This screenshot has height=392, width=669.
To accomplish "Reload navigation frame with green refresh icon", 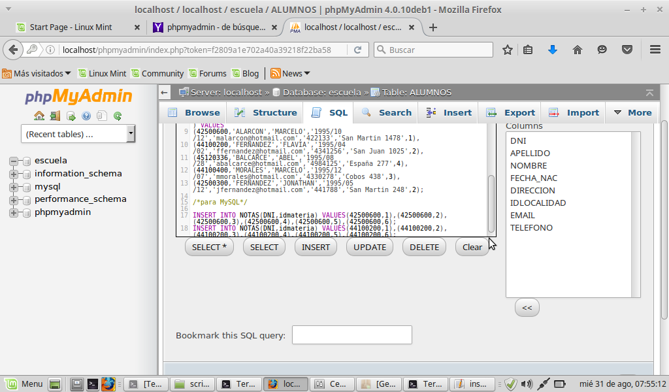I will tap(118, 116).
